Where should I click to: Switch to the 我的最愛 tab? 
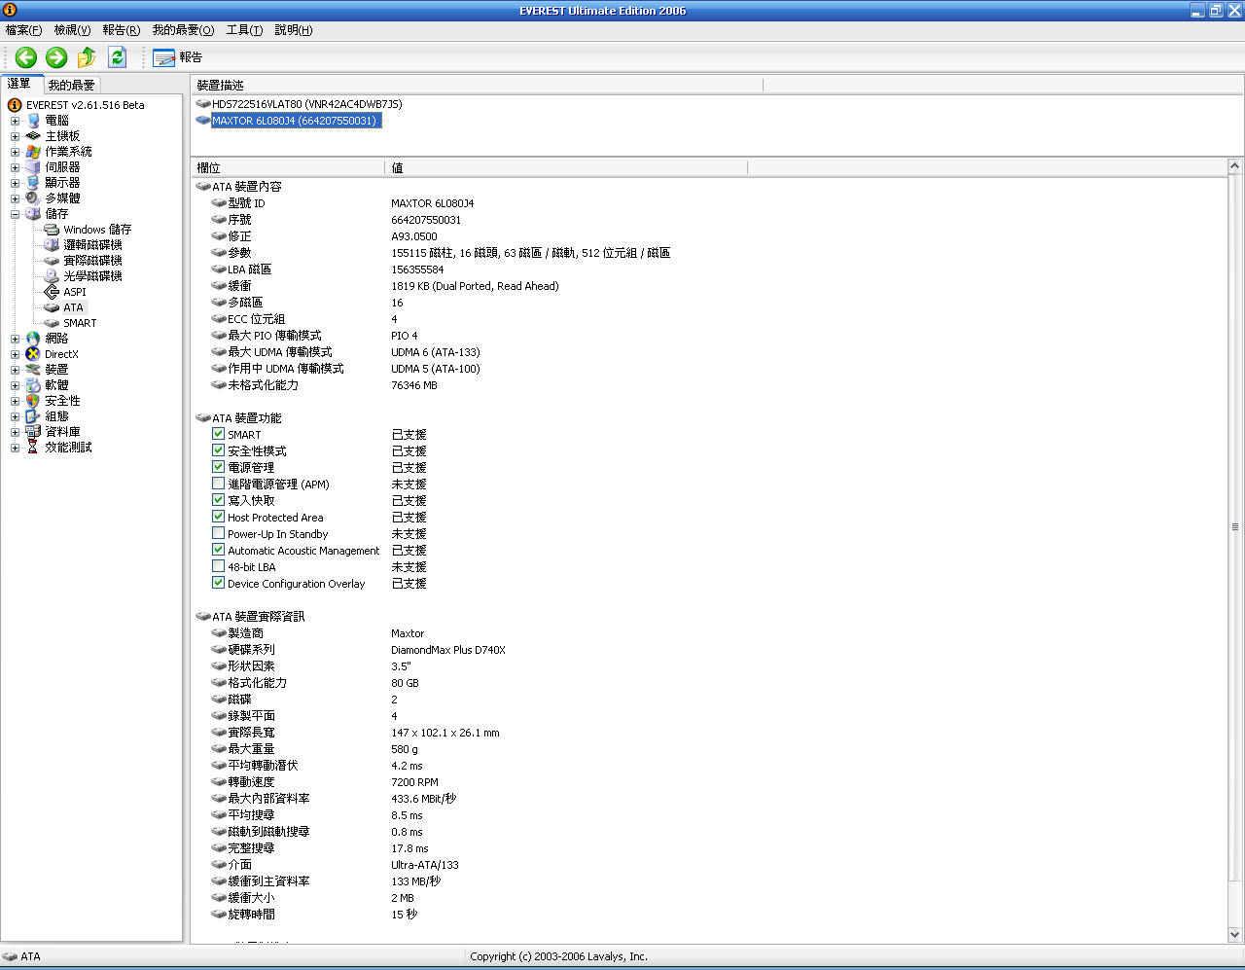71,85
